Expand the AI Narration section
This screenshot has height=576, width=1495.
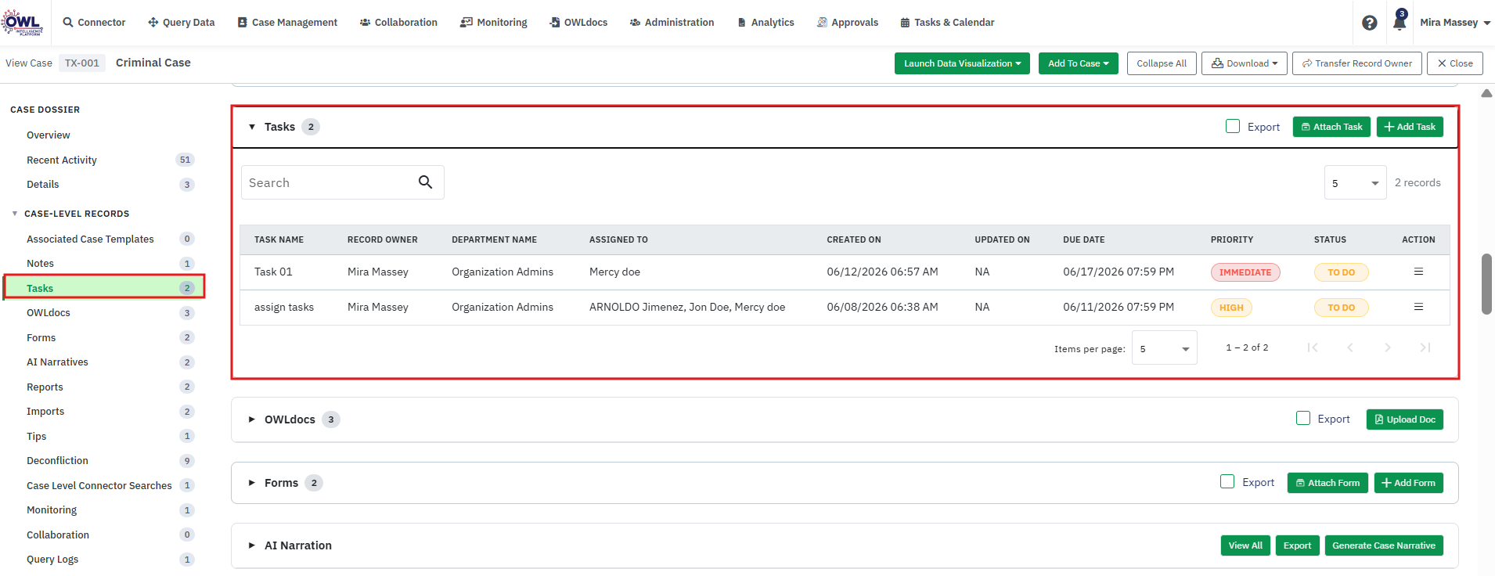coord(252,545)
